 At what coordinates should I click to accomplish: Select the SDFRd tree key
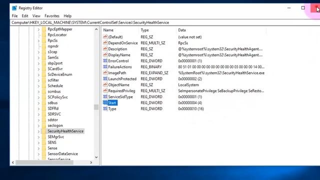click(53, 108)
